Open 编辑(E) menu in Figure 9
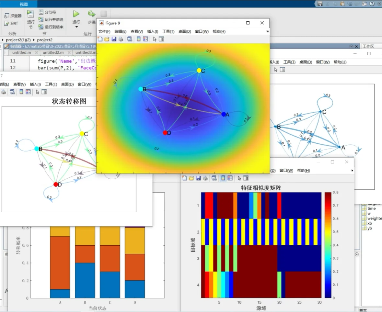The image size is (382, 312). coord(120,31)
